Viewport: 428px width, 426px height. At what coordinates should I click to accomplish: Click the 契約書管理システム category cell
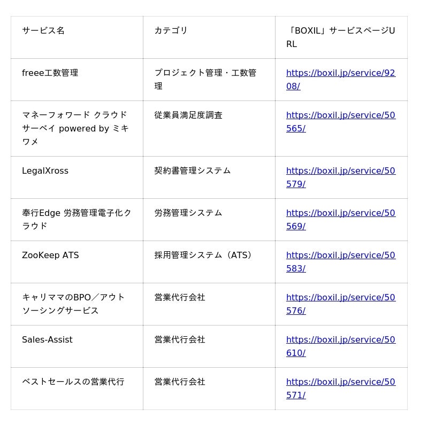click(x=193, y=171)
